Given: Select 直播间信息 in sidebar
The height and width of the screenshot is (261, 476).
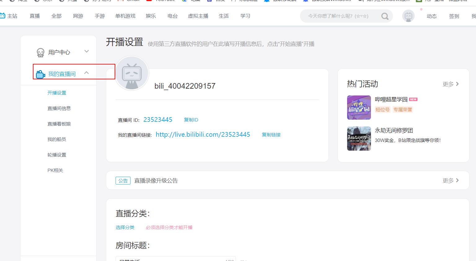Looking at the screenshot, I should pos(59,108).
